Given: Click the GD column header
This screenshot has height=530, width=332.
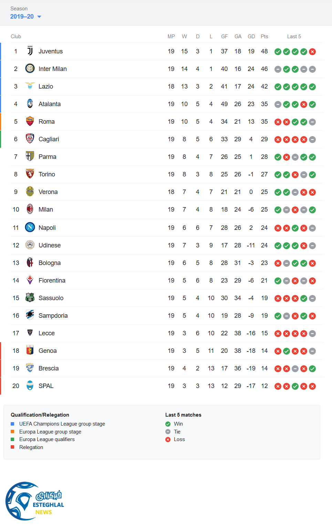Looking at the screenshot, I should click(251, 37).
